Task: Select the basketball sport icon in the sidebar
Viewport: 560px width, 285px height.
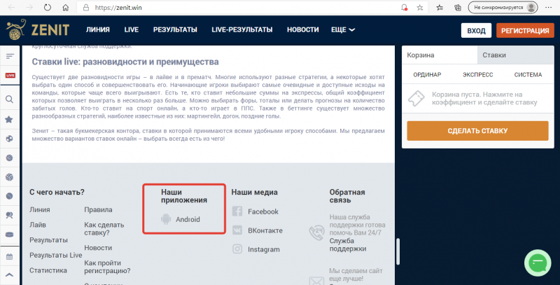Action: point(9,158)
